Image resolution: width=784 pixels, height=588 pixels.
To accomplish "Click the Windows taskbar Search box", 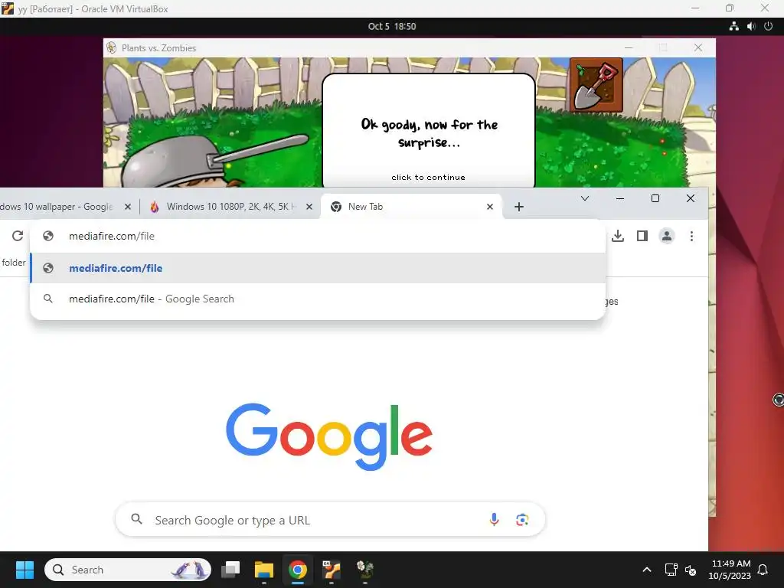I will [128, 570].
